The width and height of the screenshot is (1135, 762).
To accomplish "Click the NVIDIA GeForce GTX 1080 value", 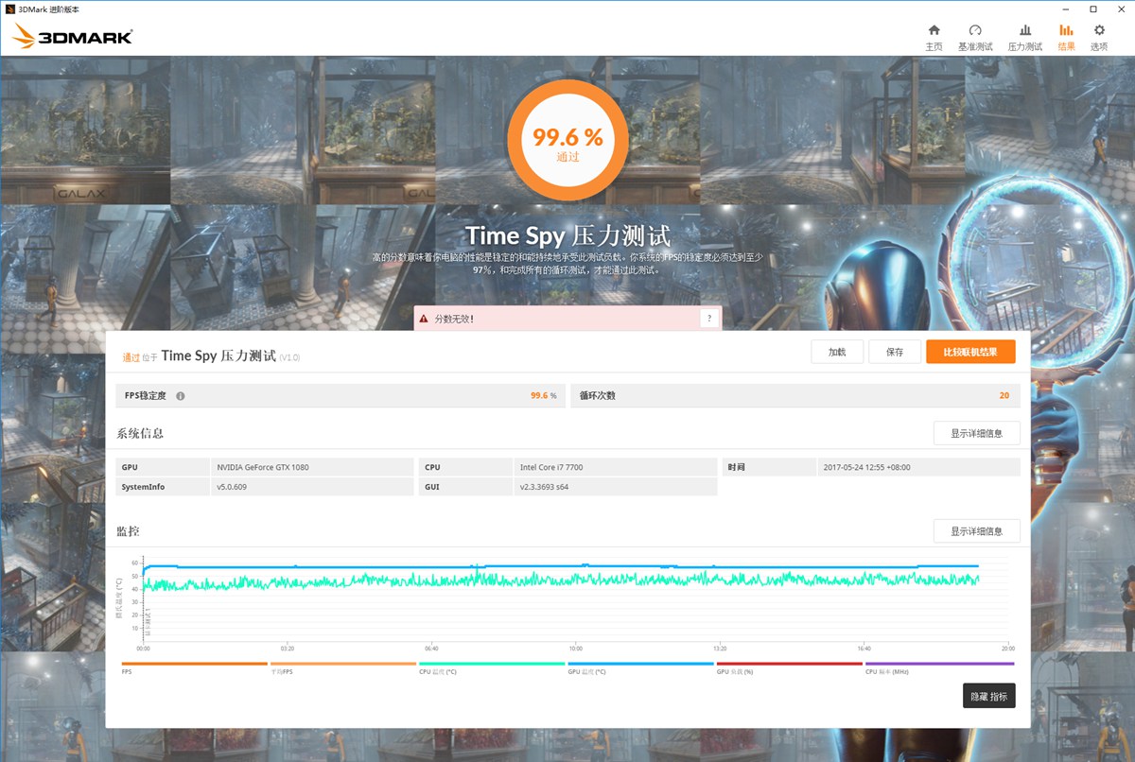I will pos(263,467).
